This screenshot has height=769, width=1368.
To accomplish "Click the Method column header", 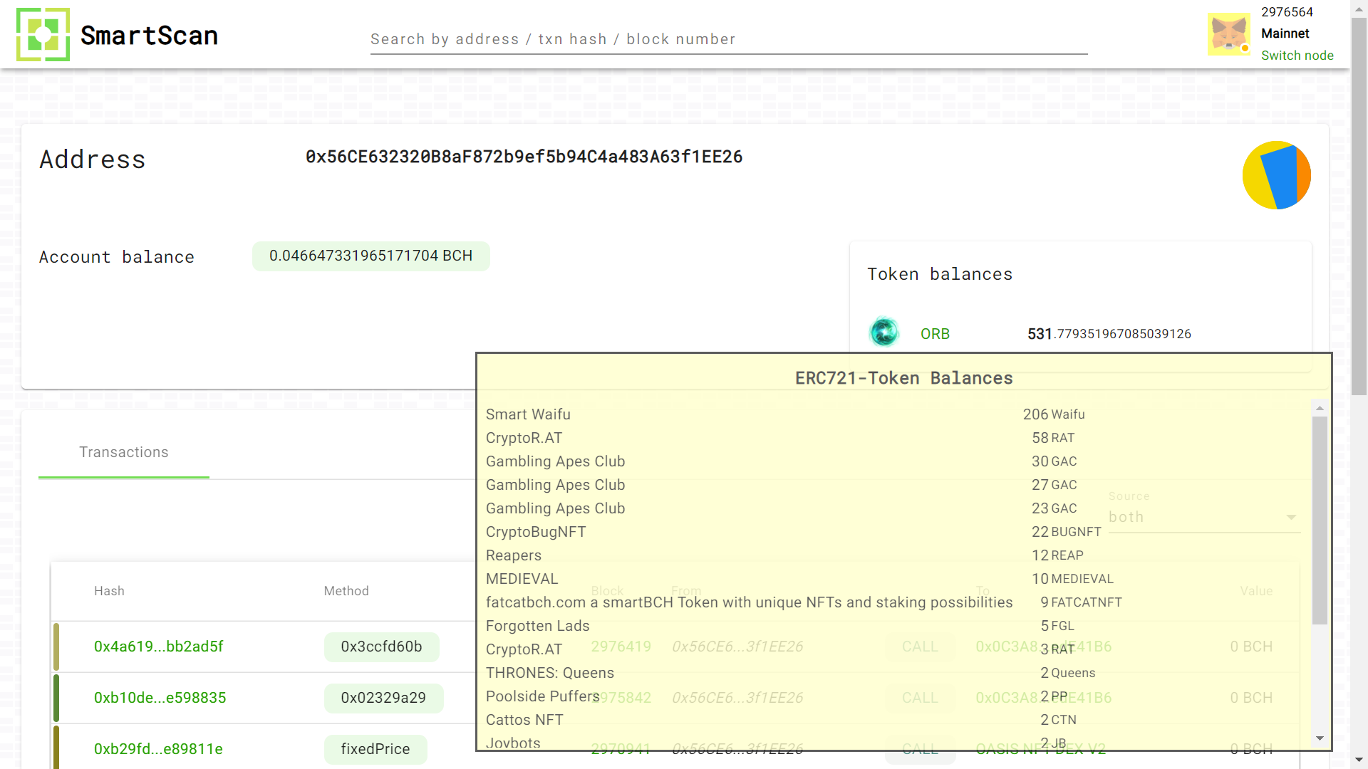I will [346, 591].
